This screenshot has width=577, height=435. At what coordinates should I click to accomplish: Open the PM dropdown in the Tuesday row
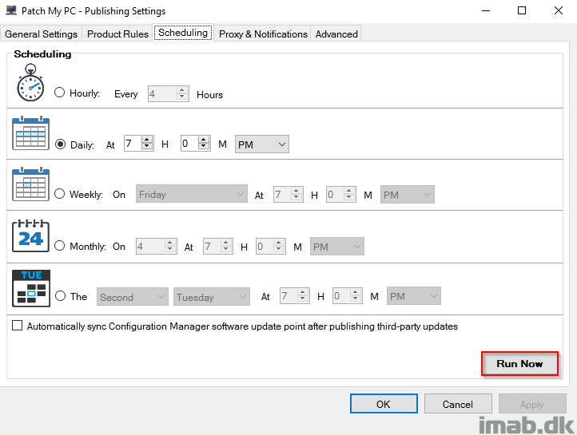point(414,296)
